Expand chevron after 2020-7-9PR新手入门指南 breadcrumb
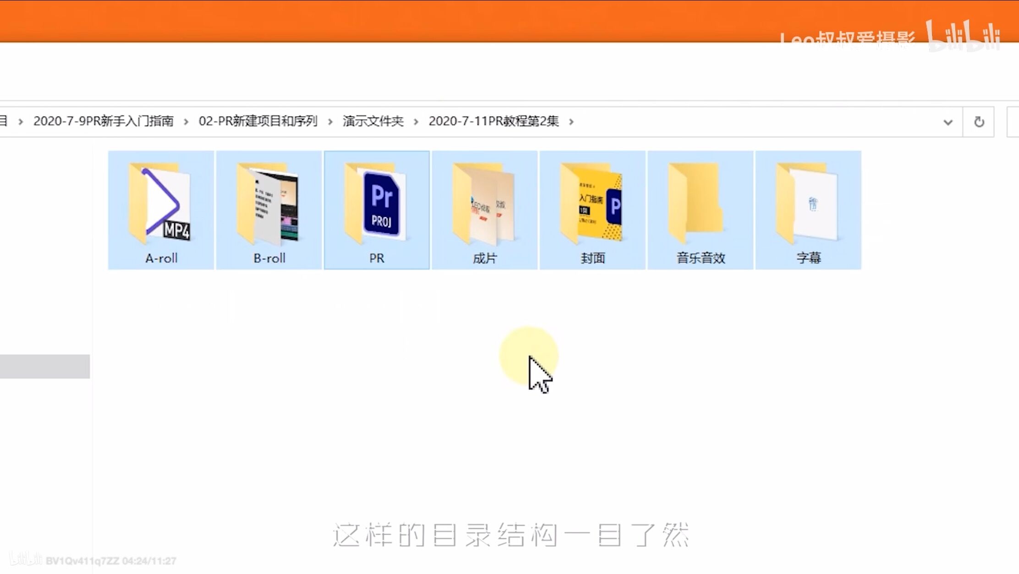Image resolution: width=1019 pixels, height=574 pixels. [x=186, y=121]
